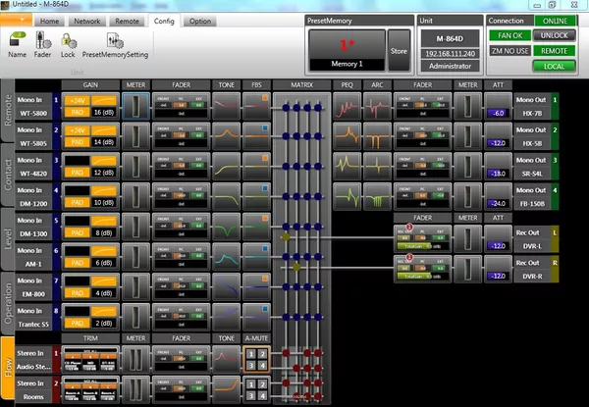
Task: Open FBS block for Mono In 1
Action: [256, 106]
